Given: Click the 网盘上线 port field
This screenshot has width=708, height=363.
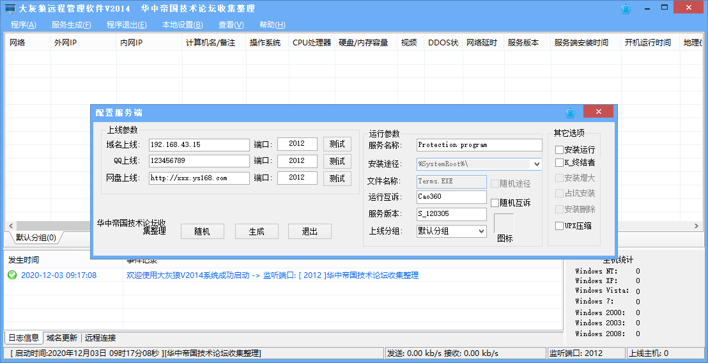Looking at the screenshot, I should 297,178.
